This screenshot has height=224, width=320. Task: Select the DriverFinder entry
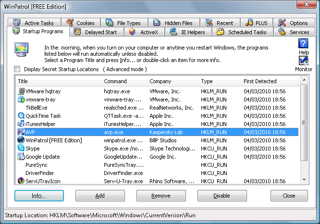157,173
